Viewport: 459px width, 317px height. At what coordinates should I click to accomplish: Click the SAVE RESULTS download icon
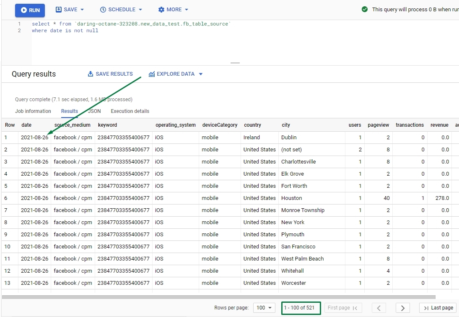click(91, 74)
